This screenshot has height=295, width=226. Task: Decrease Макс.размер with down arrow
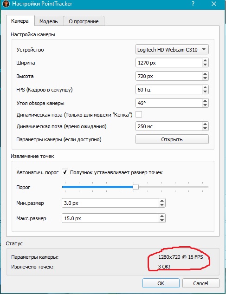pyautogui.click(x=162, y=221)
